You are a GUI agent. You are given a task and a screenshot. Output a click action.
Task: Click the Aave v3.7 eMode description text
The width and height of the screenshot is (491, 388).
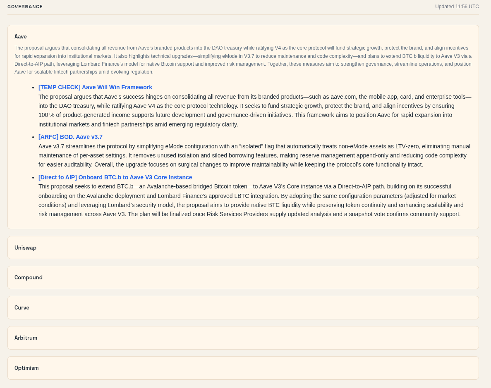(x=254, y=155)
